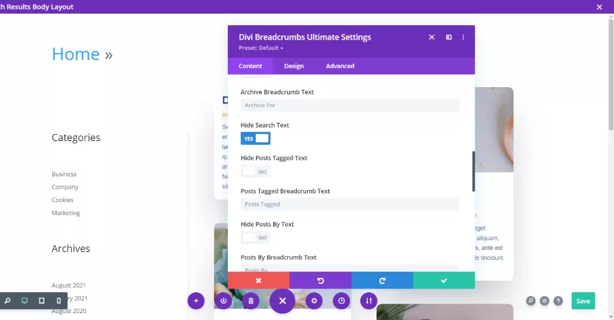Image resolution: width=614 pixels, height=320 pixels.
Task: Undo last change in settings modal
Action: pyautogui.click(x=321, y=281)
